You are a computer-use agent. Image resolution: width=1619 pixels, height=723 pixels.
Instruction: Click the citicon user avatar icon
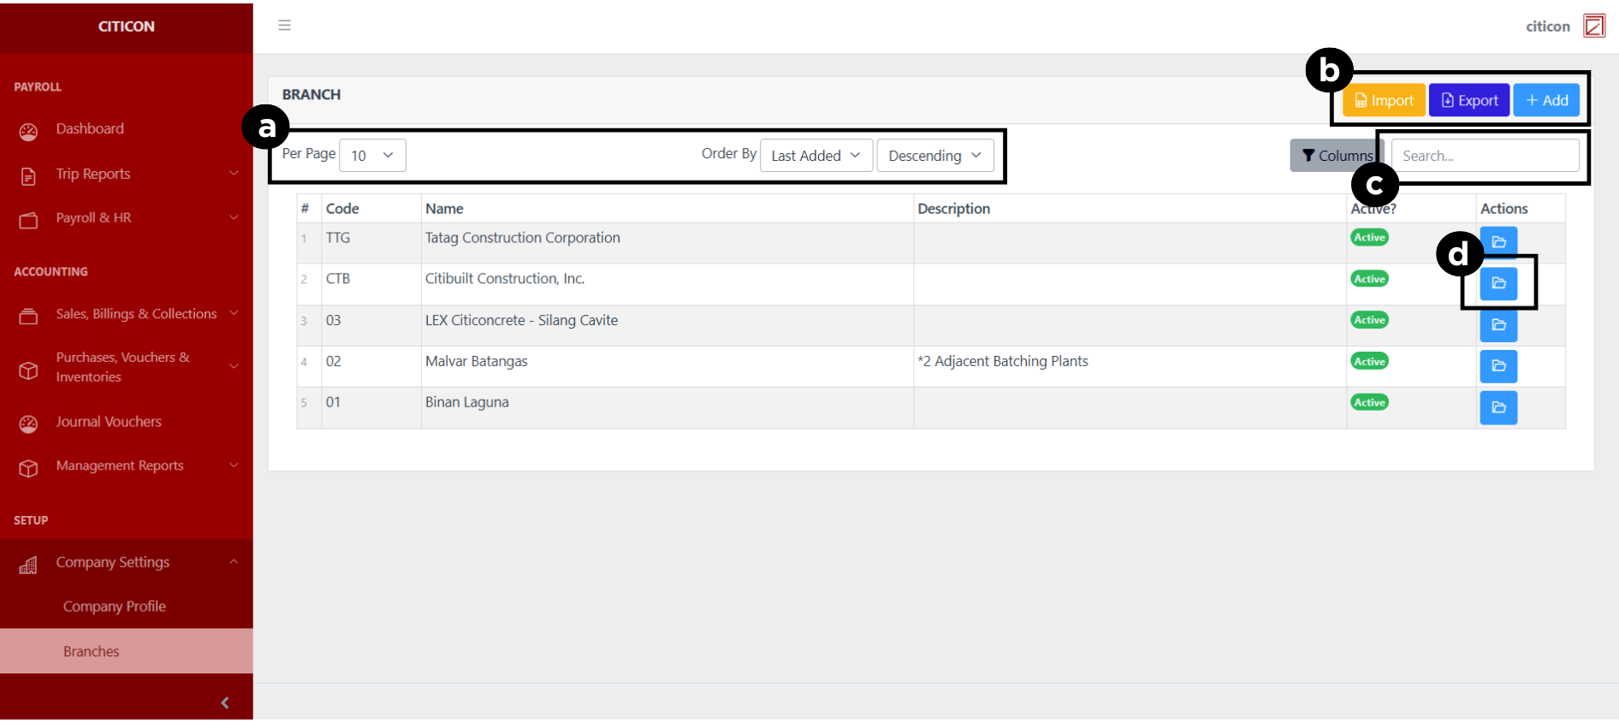(1593, 27)
